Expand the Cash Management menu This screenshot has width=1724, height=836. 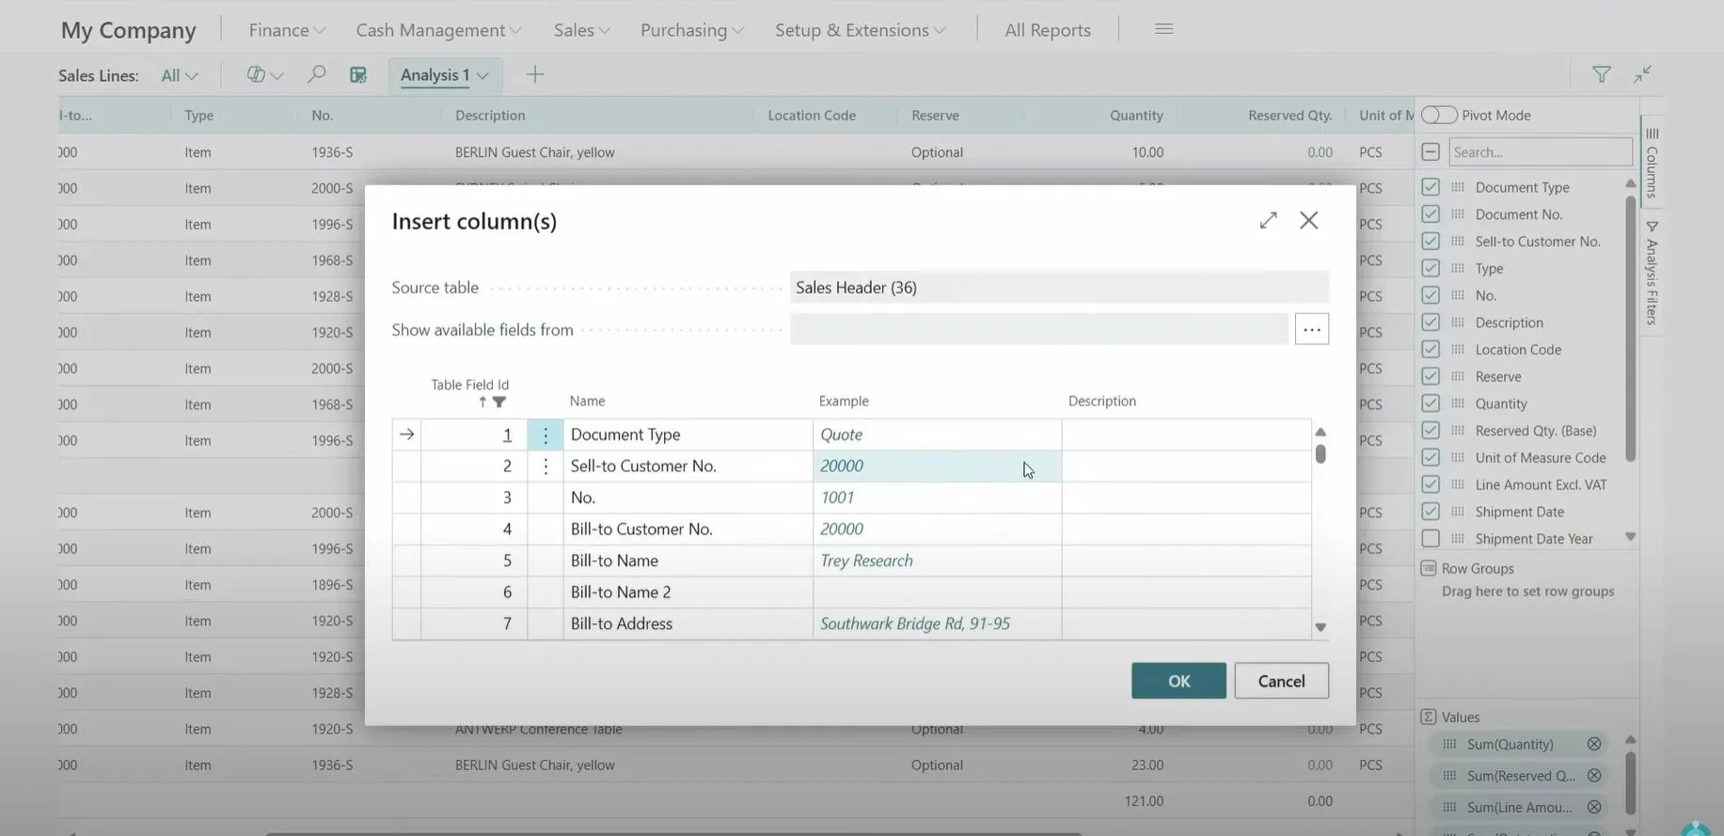[x=438, y=30]
